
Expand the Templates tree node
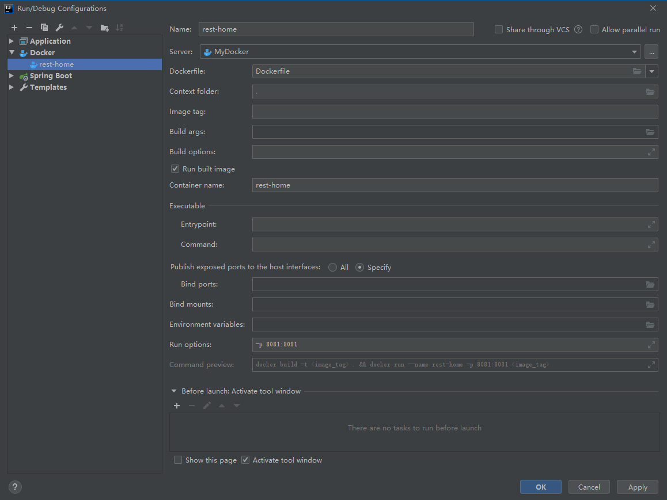pos(12,87)
